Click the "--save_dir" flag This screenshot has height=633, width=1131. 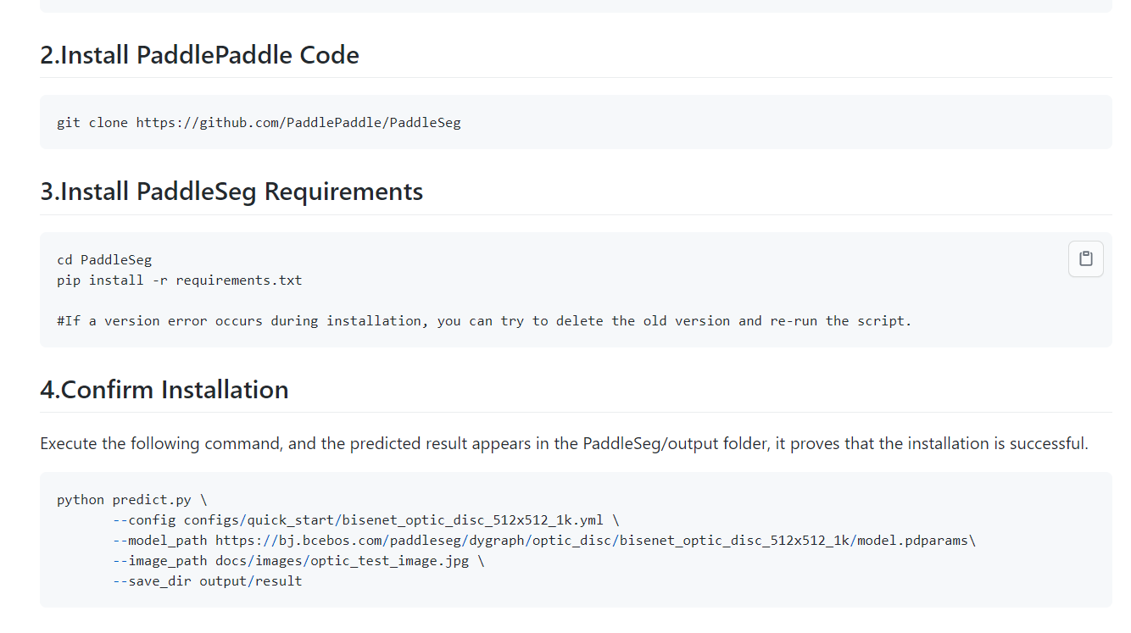[x=152, y=581]
